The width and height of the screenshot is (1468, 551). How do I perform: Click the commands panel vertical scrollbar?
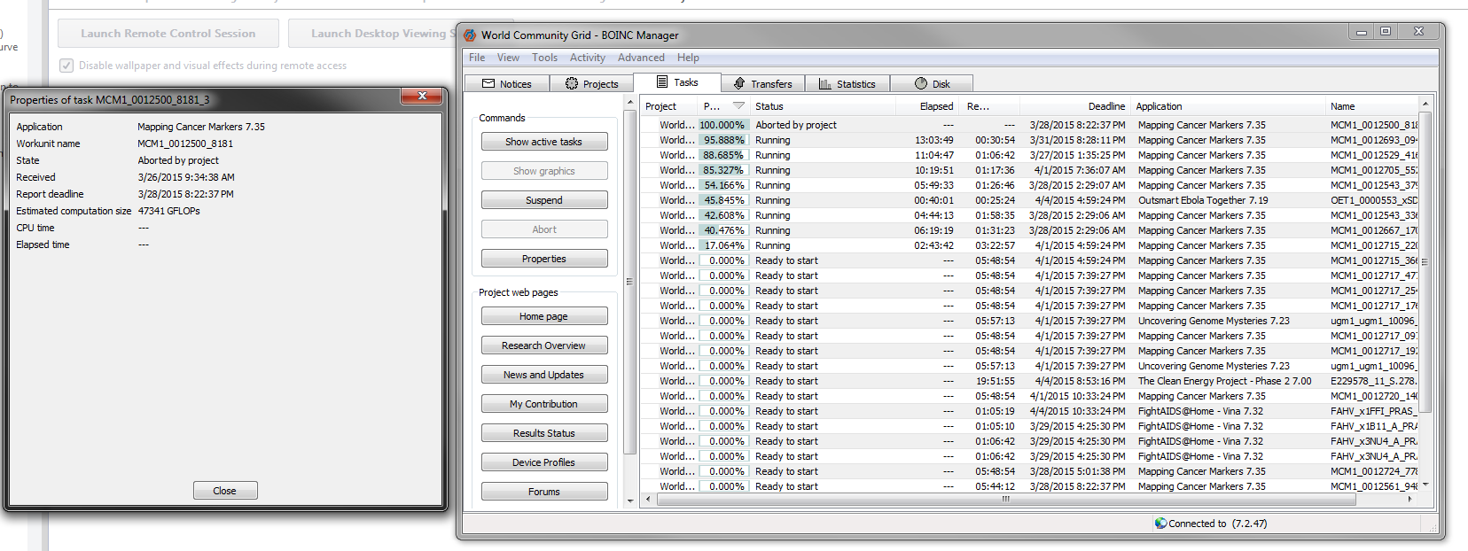coord(630,283)
